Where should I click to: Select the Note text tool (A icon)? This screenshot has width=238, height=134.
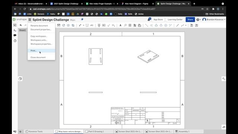[x=120, y=25]
